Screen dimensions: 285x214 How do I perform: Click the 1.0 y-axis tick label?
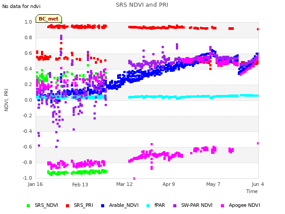click(28, 22)
